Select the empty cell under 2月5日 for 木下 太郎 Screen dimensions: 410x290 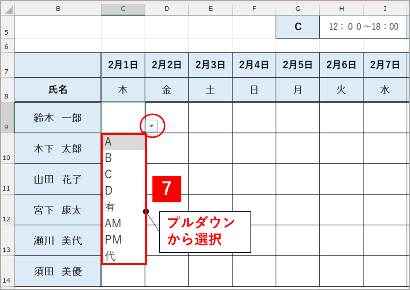point(298,149)
